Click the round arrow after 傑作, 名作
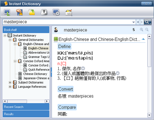Viewport: 154px width, 120px height. tap(83, 68)
